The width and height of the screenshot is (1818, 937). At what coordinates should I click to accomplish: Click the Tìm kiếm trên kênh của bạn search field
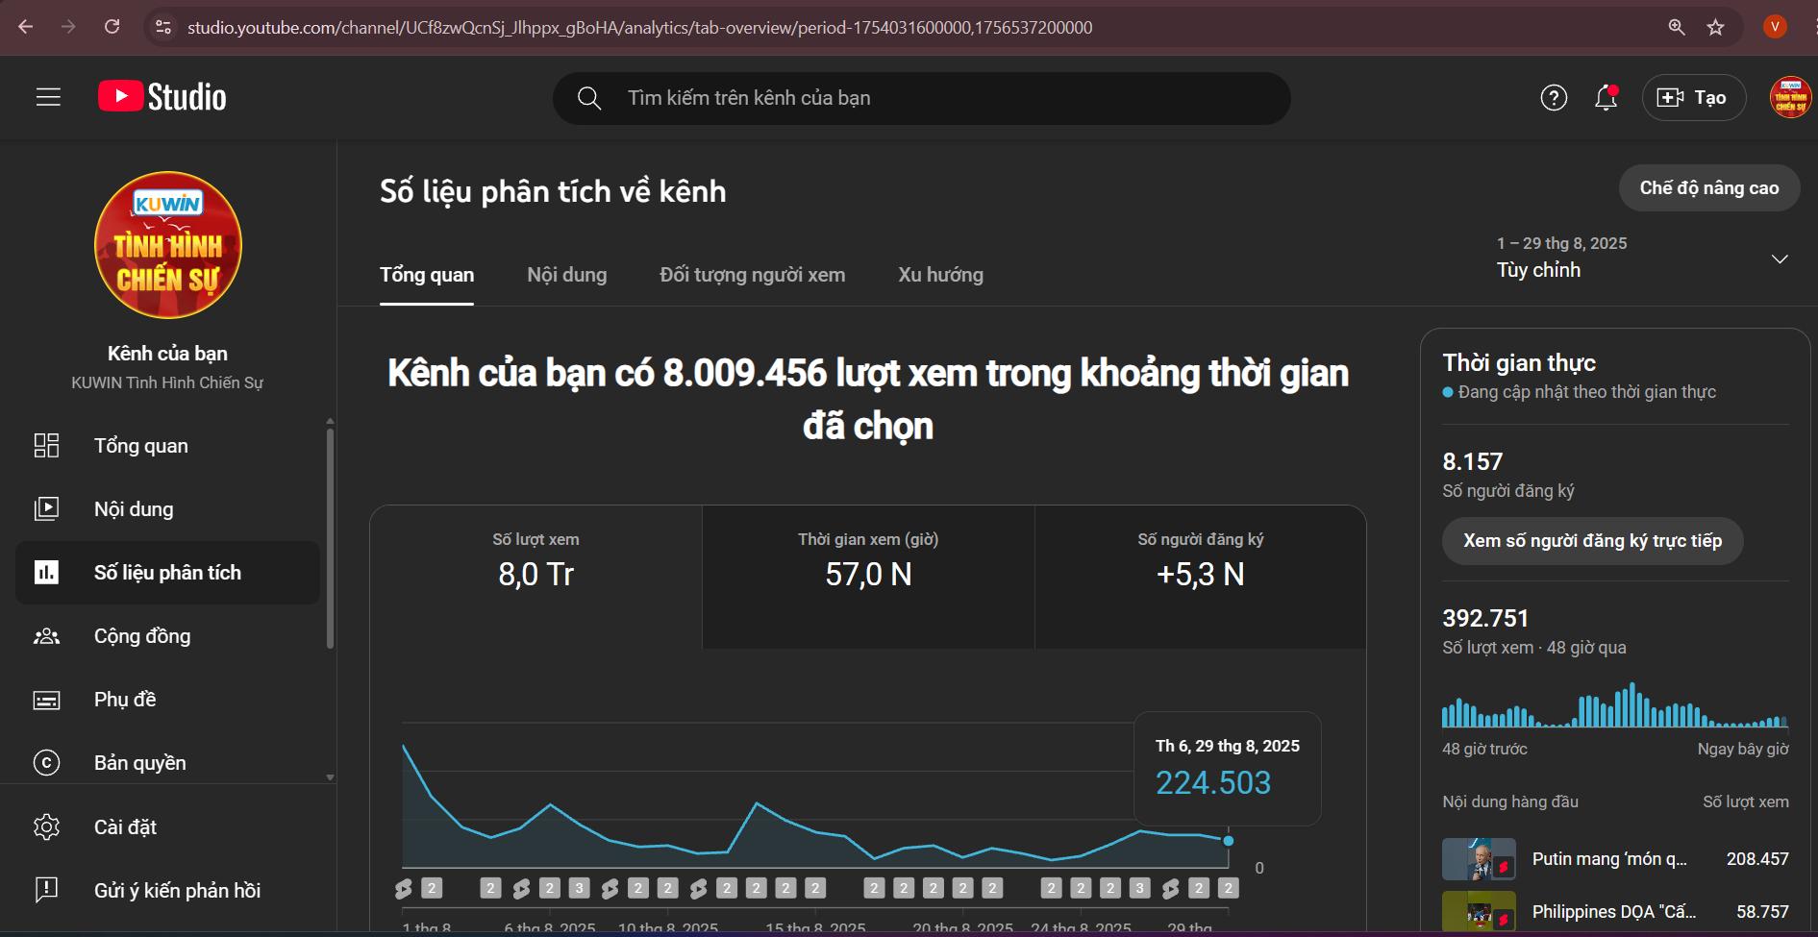(x=921, y=98)
